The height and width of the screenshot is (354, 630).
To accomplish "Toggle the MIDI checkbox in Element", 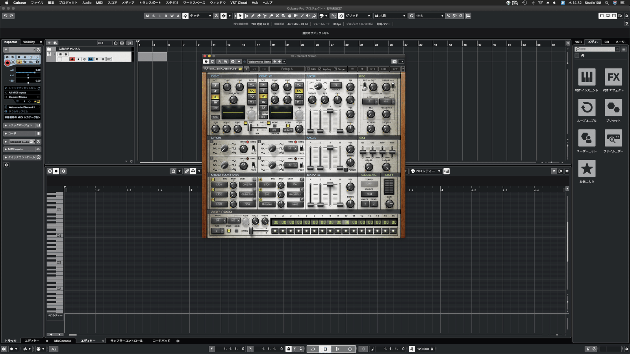I will click(x=309, y=69).
